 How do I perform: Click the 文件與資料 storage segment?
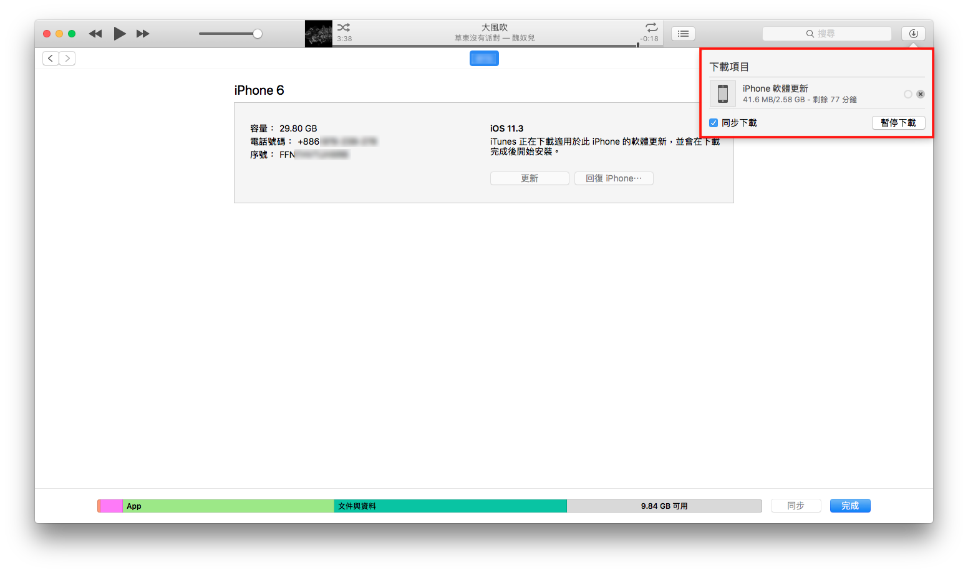450,506
